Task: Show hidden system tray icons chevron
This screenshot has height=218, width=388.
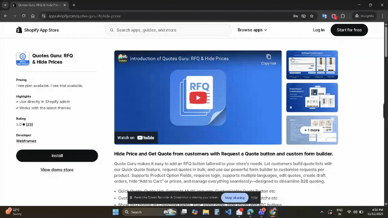Action: pos(322,212)
